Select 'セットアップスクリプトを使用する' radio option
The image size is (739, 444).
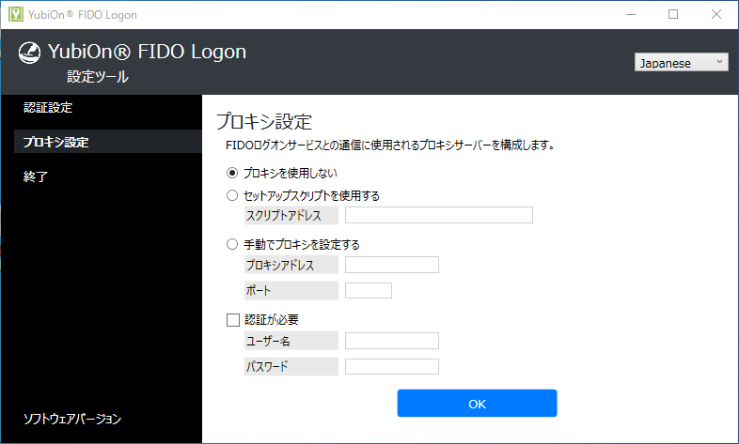coord(233,195)
